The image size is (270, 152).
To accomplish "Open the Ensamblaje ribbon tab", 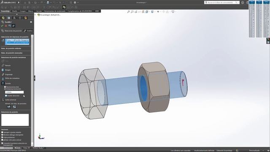I will click(x=5, y=11).
